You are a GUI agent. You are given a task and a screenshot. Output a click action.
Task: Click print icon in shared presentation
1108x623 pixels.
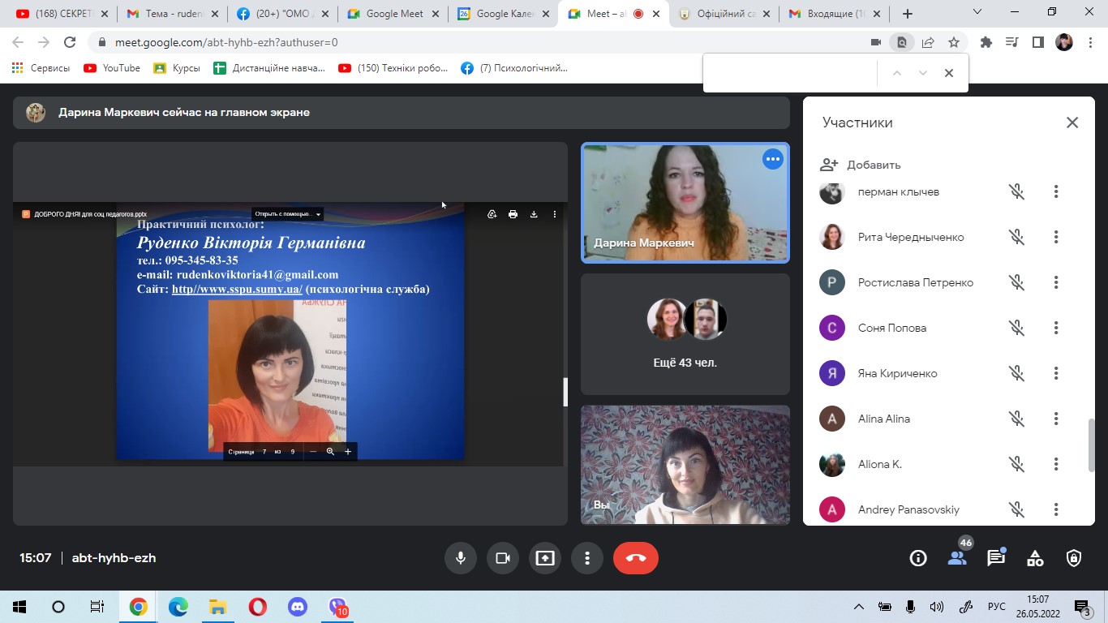coord(513,214)
